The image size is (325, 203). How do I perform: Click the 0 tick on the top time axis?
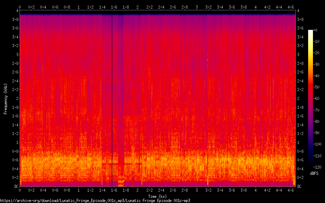[x=20, y=7]
